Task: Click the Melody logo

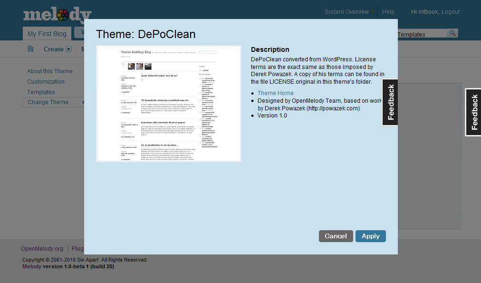Action: (x=58, y=14)
